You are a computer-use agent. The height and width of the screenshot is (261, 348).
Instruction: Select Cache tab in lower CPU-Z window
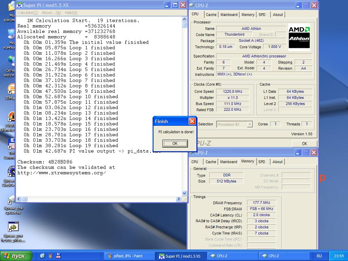[211, 162]
